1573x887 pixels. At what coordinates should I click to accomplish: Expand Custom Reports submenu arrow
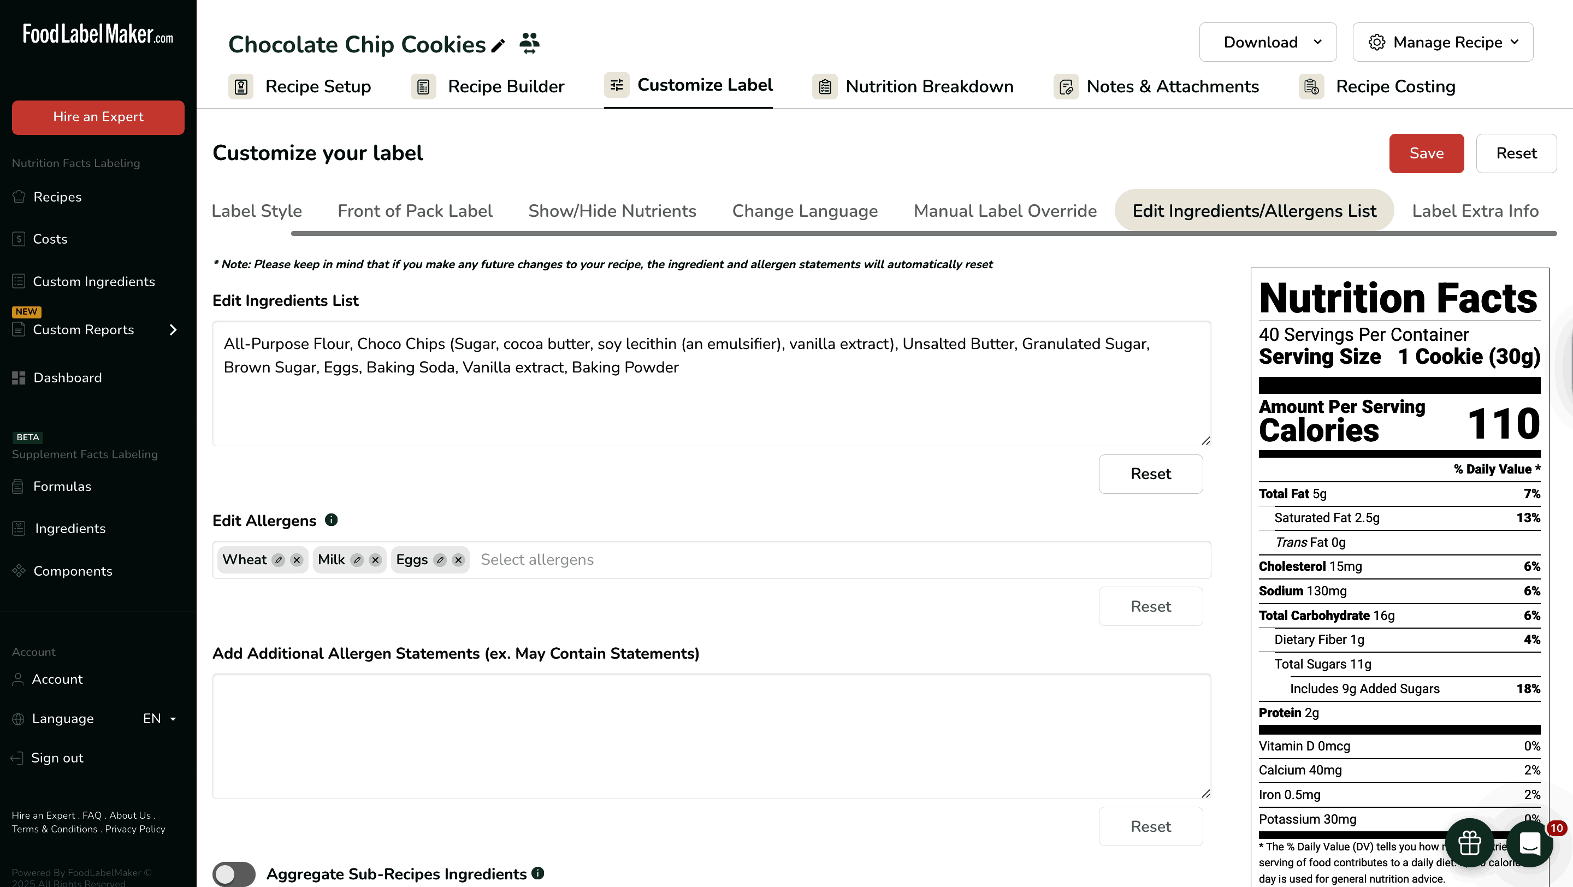pos(173,330)
